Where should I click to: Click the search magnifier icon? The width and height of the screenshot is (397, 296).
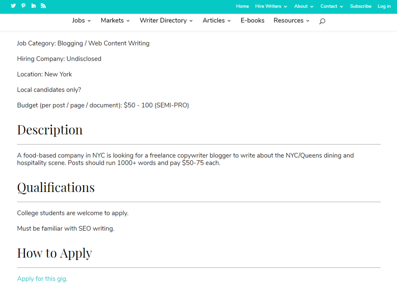(322, 21)
